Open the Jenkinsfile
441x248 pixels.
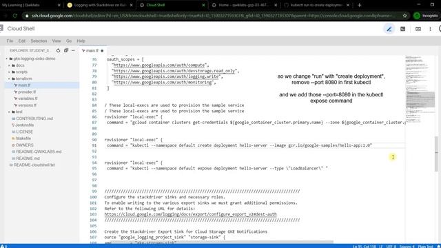25,125
